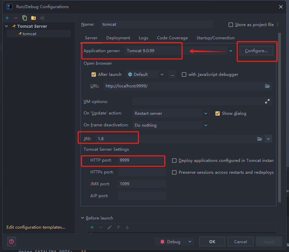Switch to the Deployment tab
289x252 pixels.
(x=118, y=38)
